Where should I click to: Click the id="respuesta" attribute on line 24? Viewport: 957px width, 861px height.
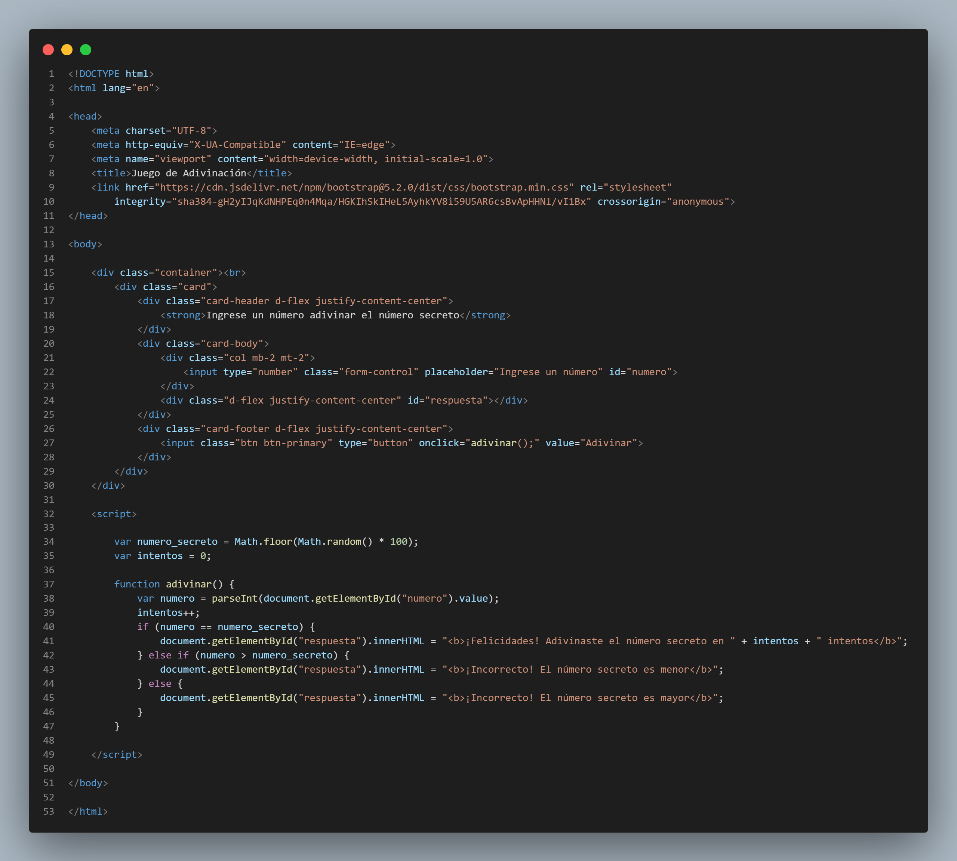click(448, 400)
